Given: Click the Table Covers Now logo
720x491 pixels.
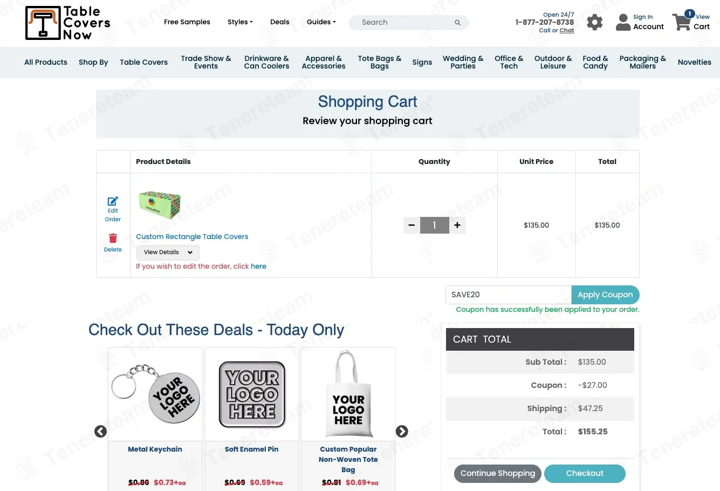Looking at the screenshot, I should (x=67, y=23).
